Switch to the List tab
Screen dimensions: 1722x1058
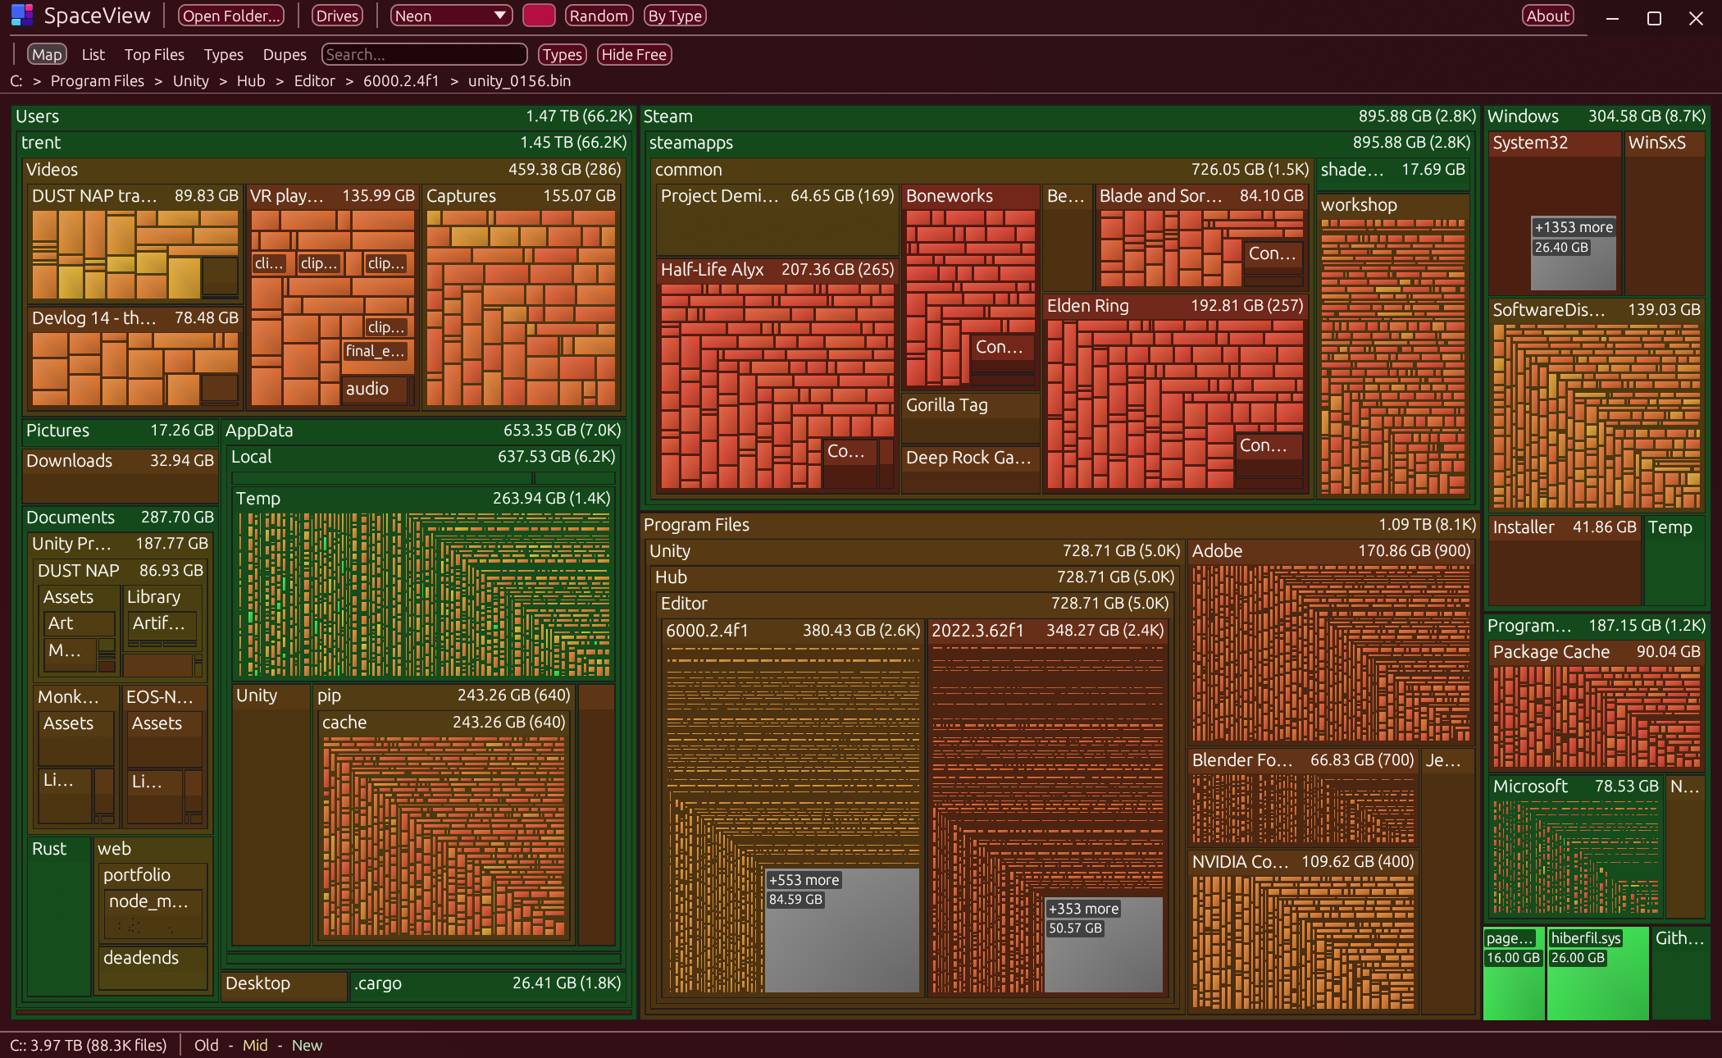tap(93, 54)
